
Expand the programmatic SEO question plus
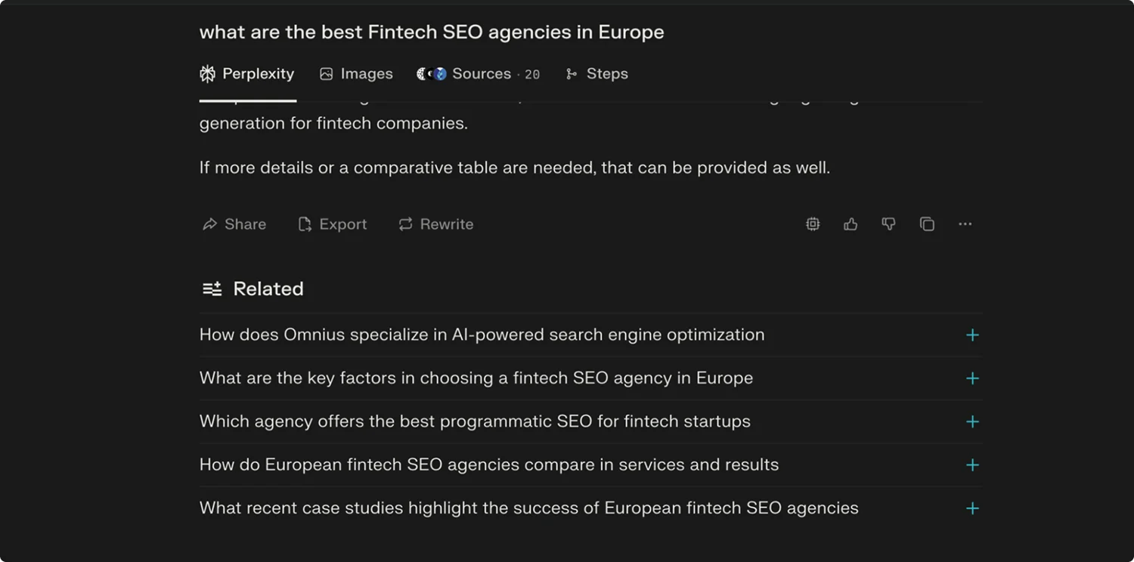972,421
